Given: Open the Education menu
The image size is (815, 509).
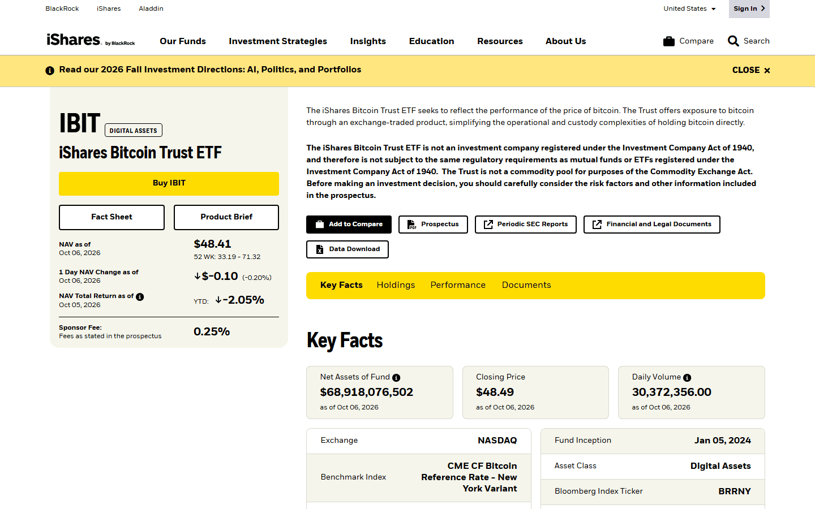Looking at the screenshot, I should [431, 41].
